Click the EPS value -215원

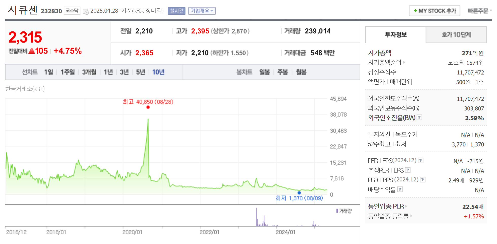coord(475,161)
